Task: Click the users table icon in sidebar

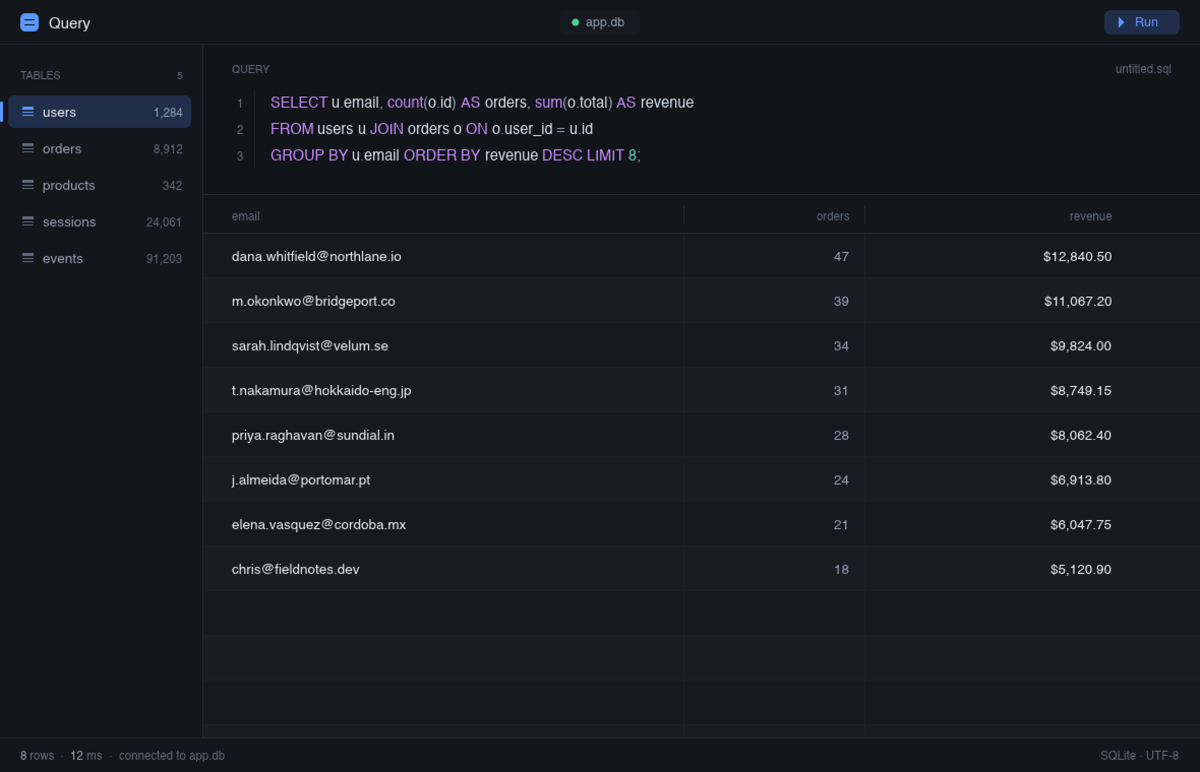Action: 28,111
